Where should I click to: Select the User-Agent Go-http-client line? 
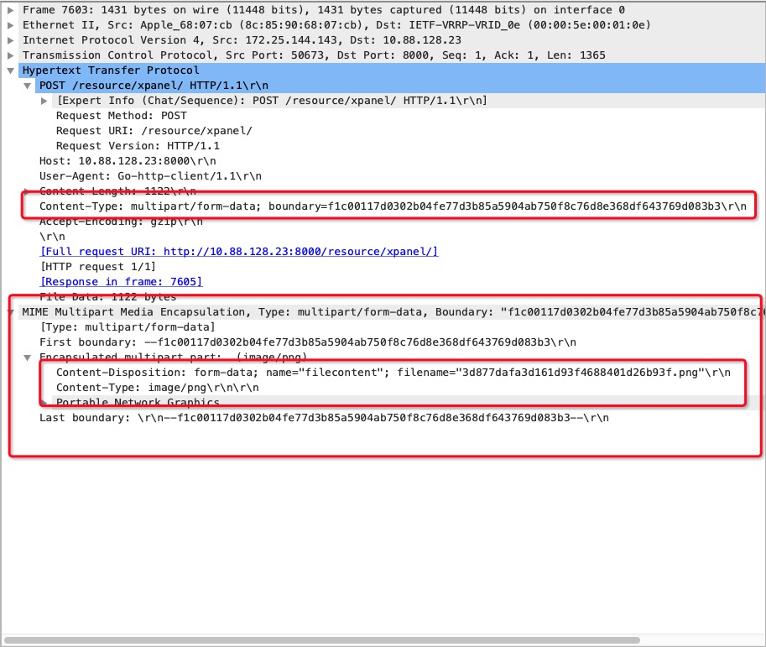point(150,176)
